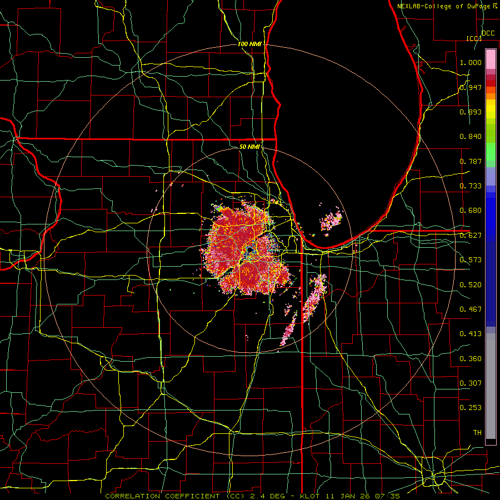Click the 0.787 scale value
This screenshot has height=500, width=500.
(471, 161)
